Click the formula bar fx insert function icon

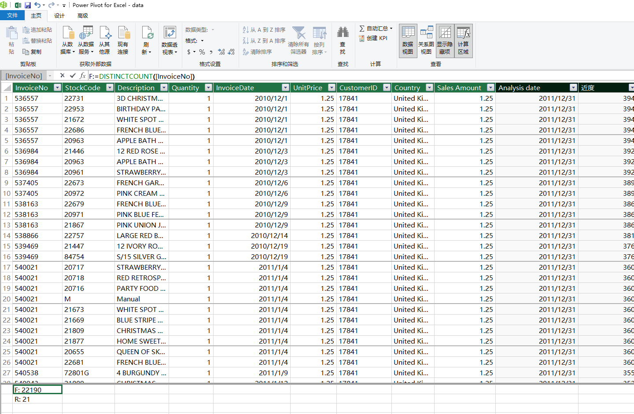pyautogui.click(x=82, y=76)
